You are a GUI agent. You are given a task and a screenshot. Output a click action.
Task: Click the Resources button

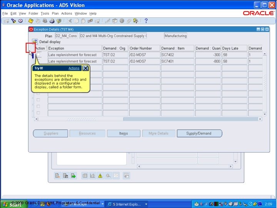pos(87,133)
